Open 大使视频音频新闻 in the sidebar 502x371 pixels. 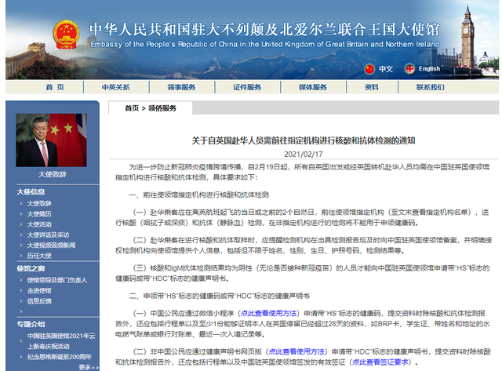[51, 246]
